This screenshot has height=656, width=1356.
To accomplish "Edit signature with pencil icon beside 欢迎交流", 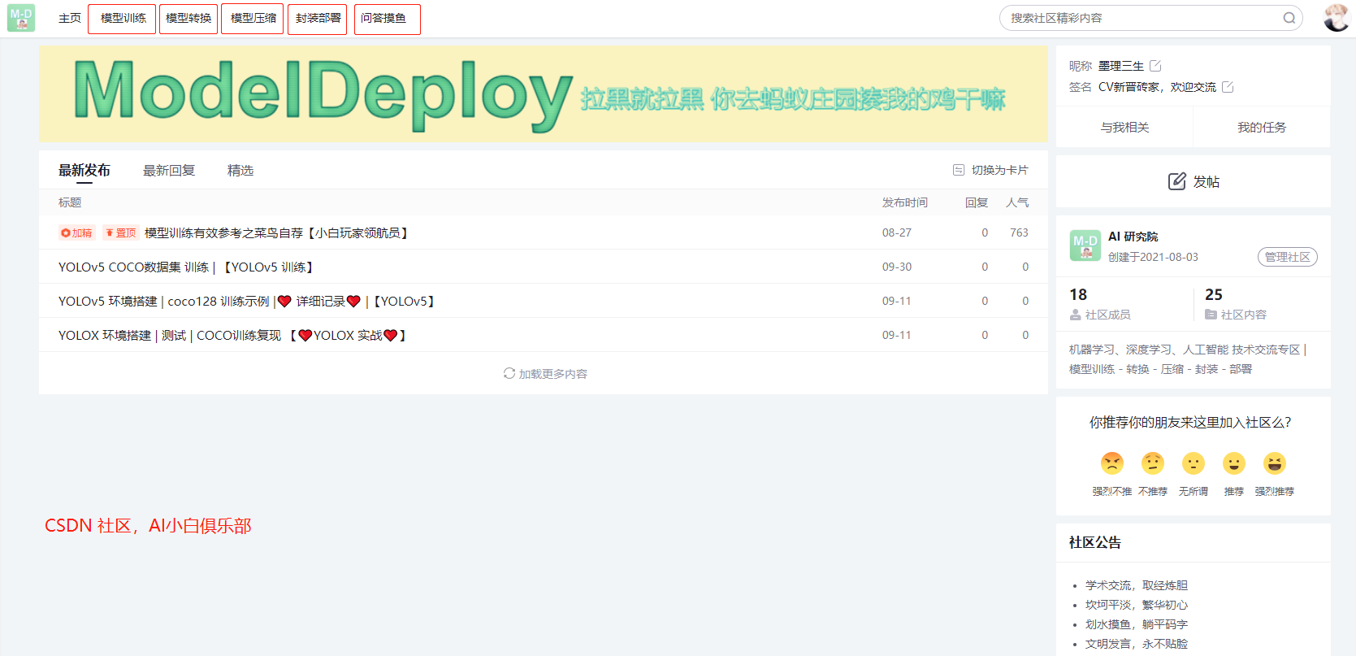I will (x=1228, y=87).
